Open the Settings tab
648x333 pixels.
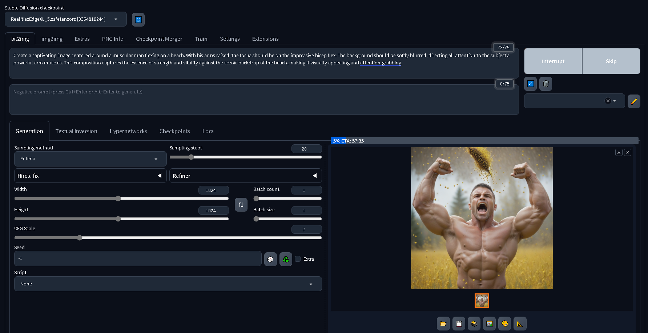point(230,39)
